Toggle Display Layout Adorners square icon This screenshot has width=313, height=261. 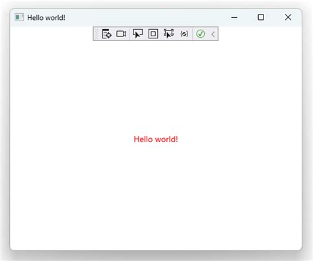point(153,34)
